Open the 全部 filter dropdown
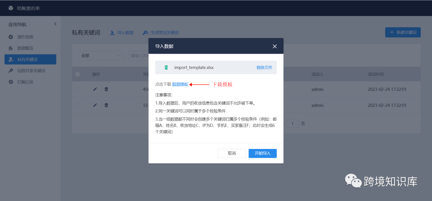The image size is (432, 201). click(x=101, y=55)
